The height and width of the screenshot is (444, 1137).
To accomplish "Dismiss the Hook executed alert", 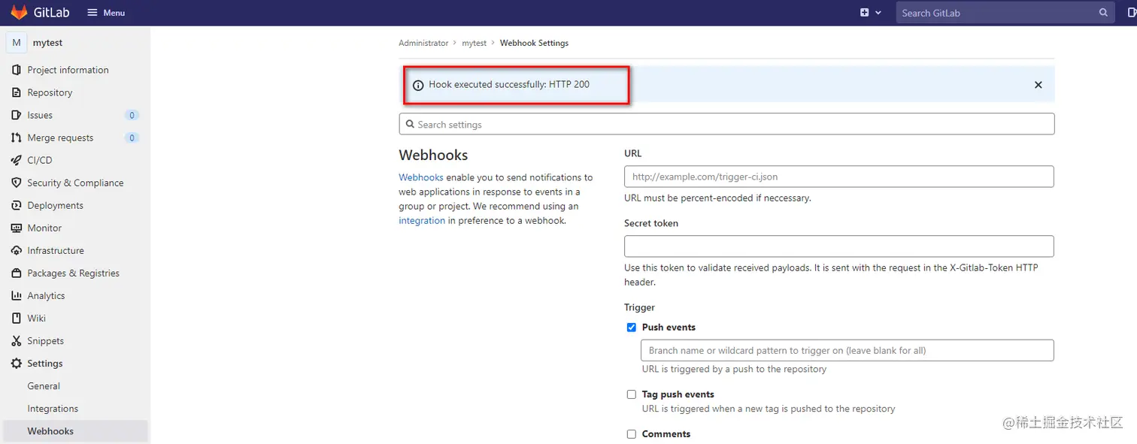I will pos(1038,85).
